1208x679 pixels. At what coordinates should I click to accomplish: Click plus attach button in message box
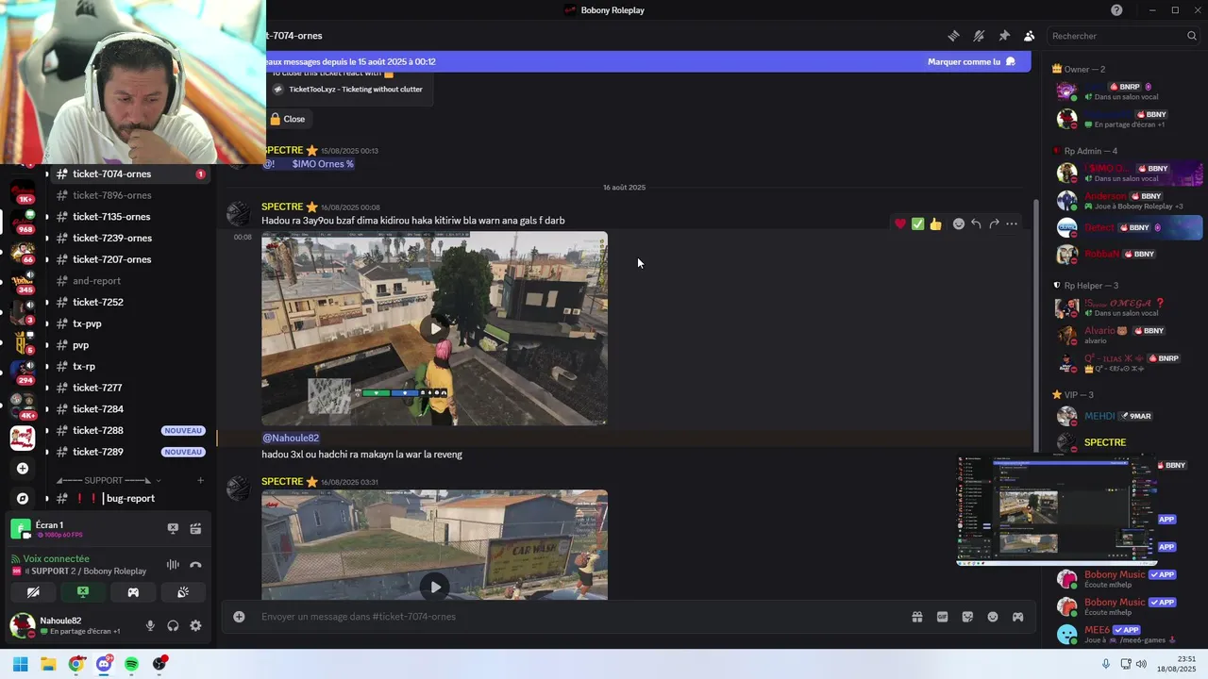coord(239,617)
